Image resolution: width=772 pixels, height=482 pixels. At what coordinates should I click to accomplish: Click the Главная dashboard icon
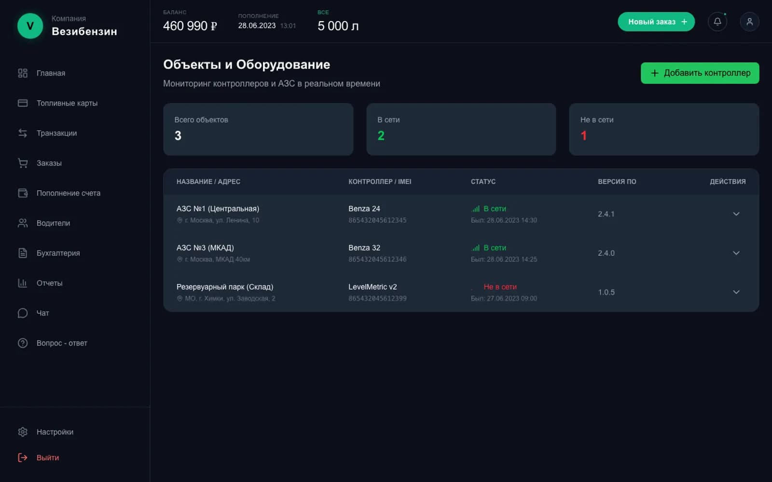pos(23,73)
